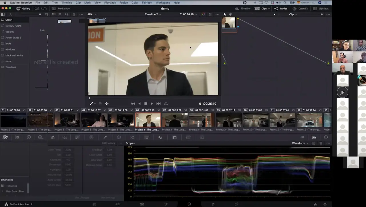Open the Fusion menu

(x=124, y=3)
